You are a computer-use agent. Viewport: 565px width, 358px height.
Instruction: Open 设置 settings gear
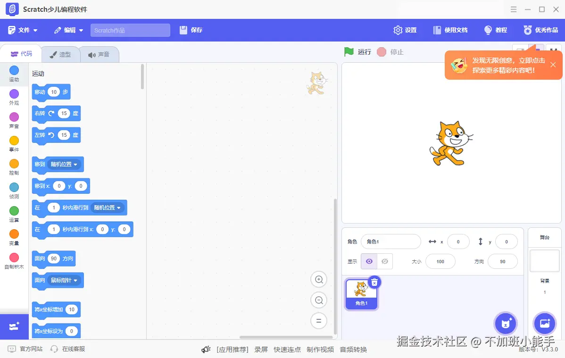tap(405, 30)
